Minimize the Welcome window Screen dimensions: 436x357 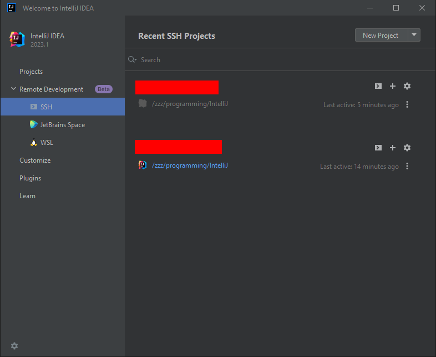370,8
